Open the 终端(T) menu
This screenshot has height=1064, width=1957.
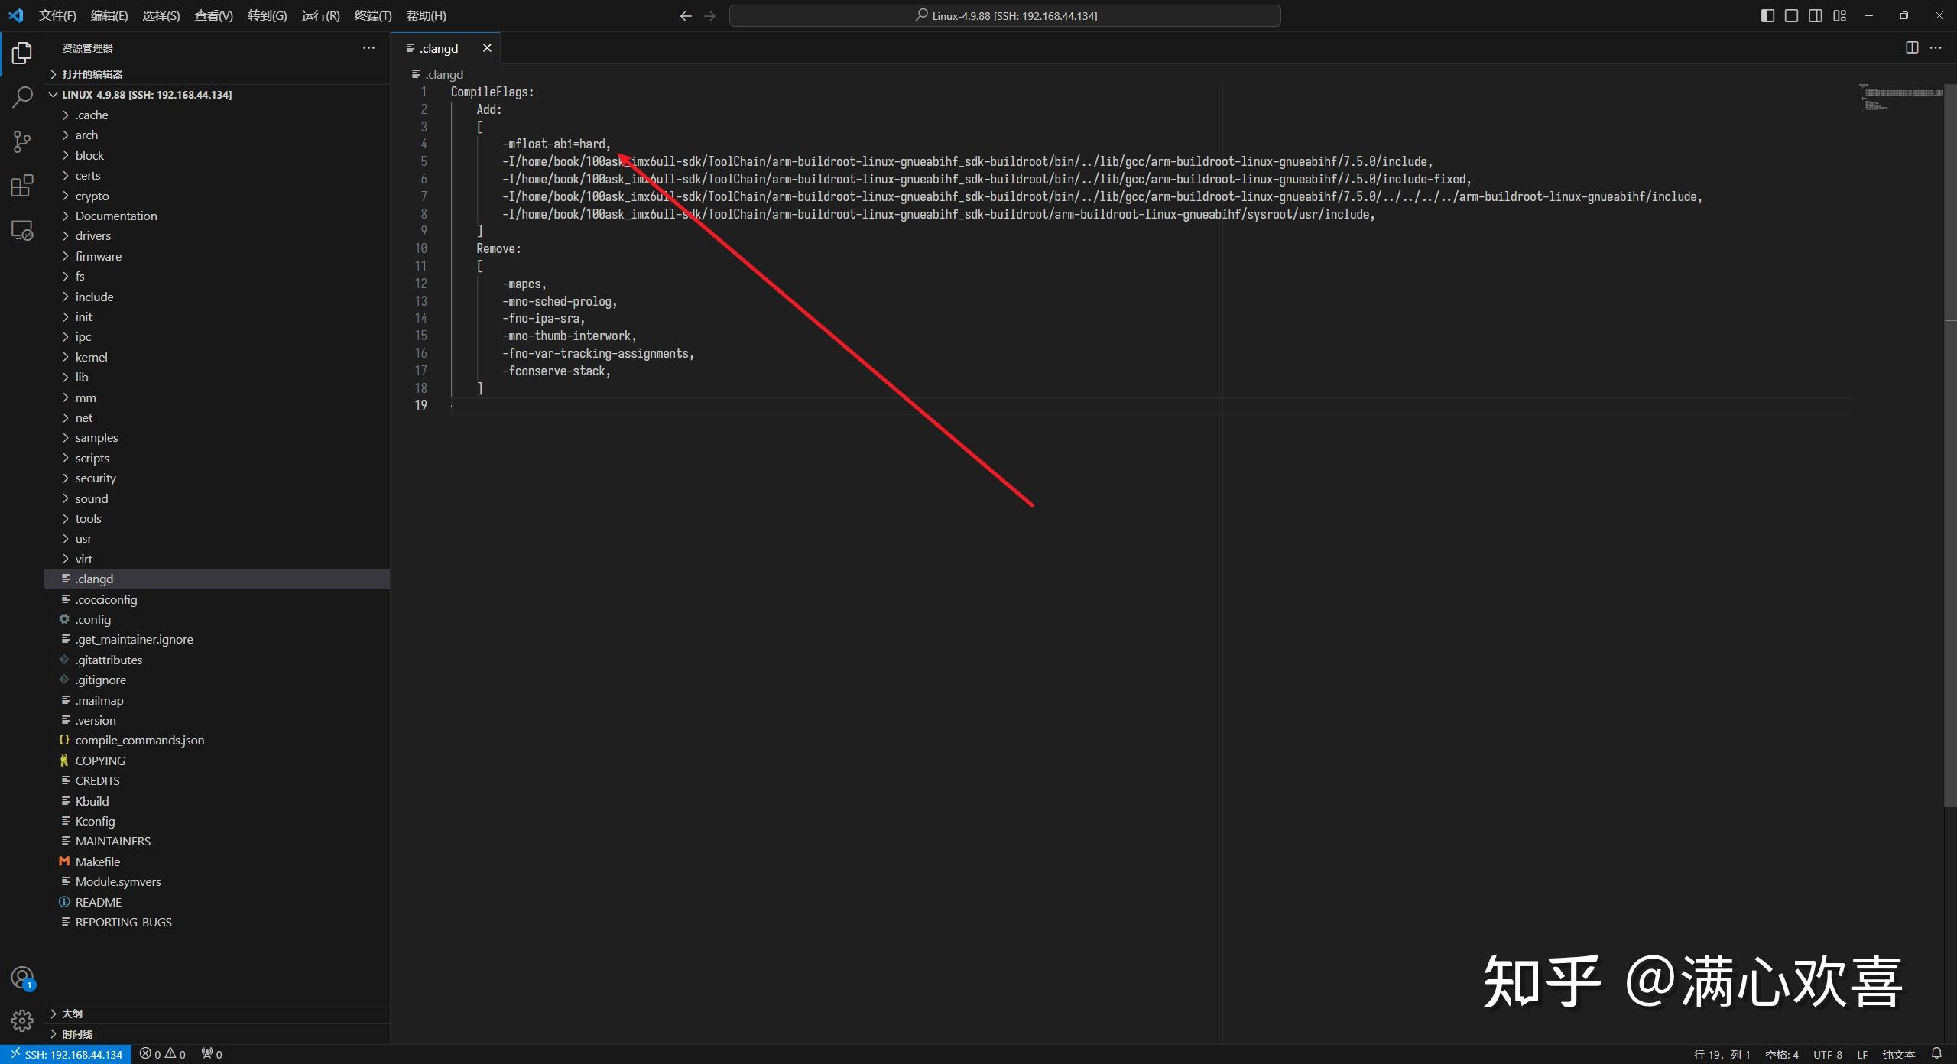pos(372,15)
